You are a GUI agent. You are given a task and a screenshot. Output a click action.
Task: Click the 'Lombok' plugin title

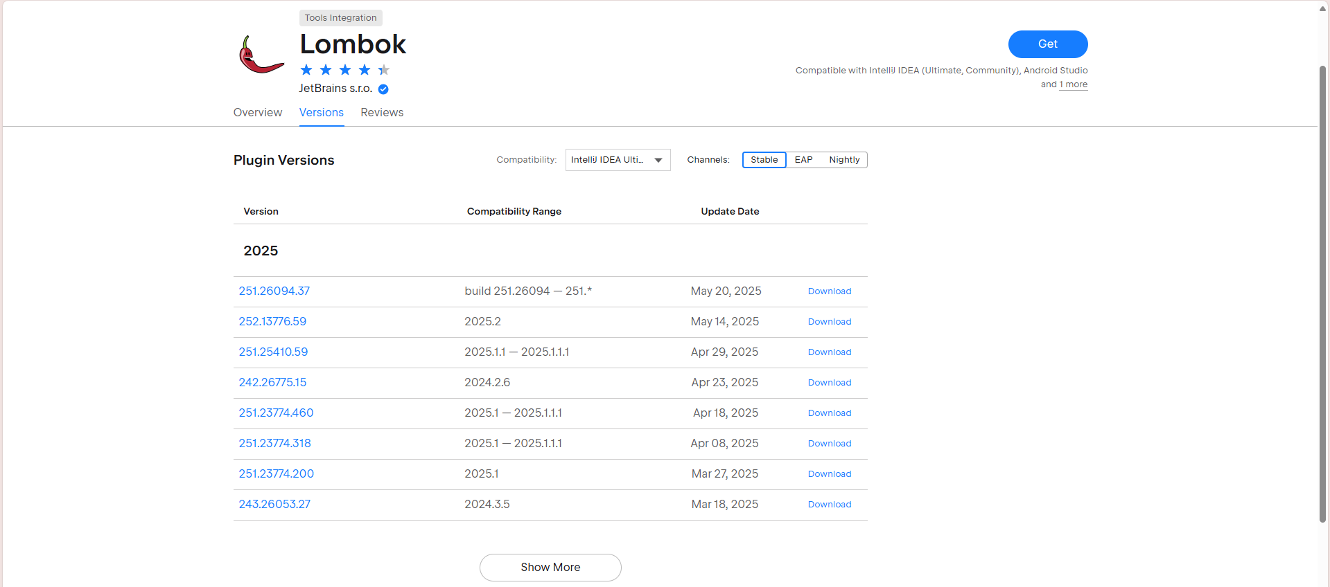pyautogui.click(x=353, y=44)
